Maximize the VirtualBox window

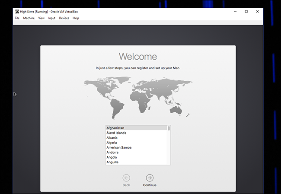[246, 12]
